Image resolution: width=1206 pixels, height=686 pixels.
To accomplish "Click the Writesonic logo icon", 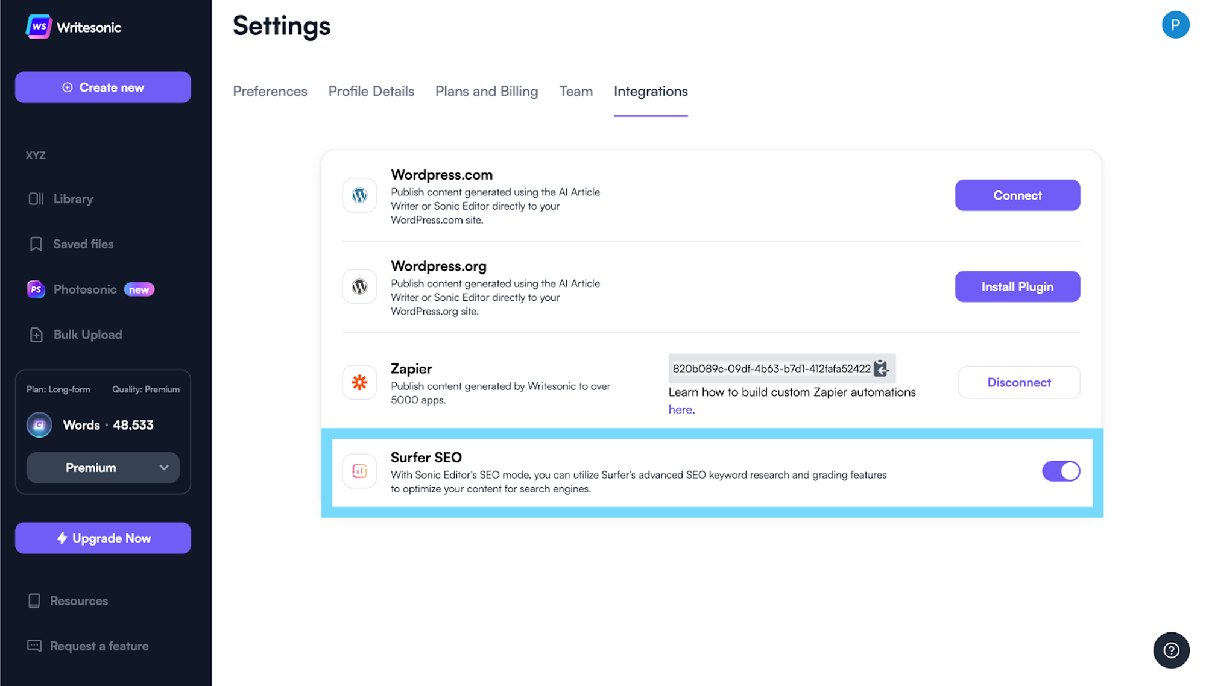I will pyautogui.click(x=39, y=27).
